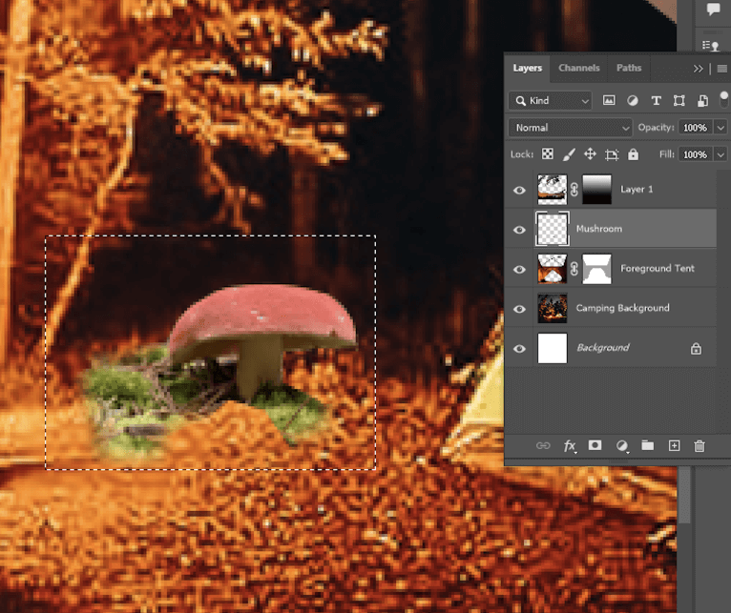
Task: Select Foreground Tent mask thumbnail
Action: (596, 269)
